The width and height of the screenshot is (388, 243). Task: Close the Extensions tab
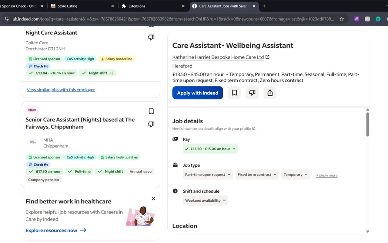[x=183, y=6]
